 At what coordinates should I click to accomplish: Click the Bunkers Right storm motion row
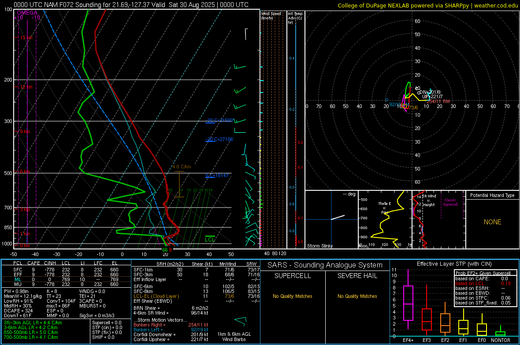(171, 325)
